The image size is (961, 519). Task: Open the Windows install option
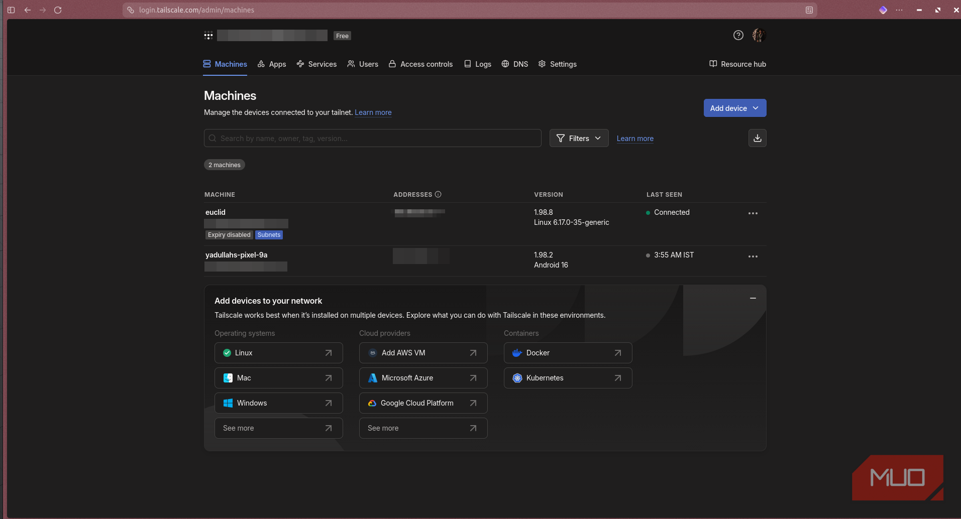pos(278,403)
